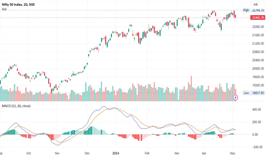
Task: Click the Apr label on time axis
Action: point(204,153)
